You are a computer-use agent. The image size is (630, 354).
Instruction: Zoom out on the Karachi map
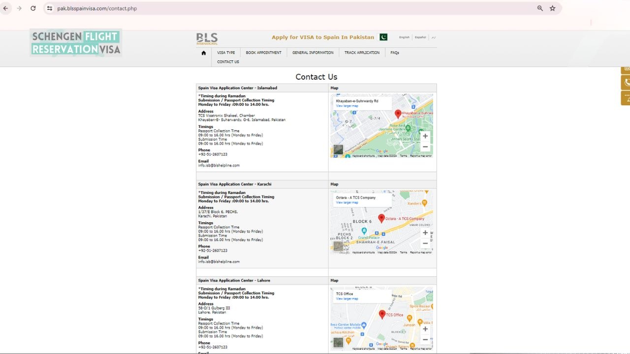425,243
